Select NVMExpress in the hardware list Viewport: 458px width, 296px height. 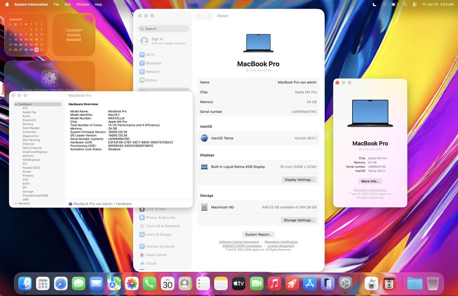click(x=31, y=160)
